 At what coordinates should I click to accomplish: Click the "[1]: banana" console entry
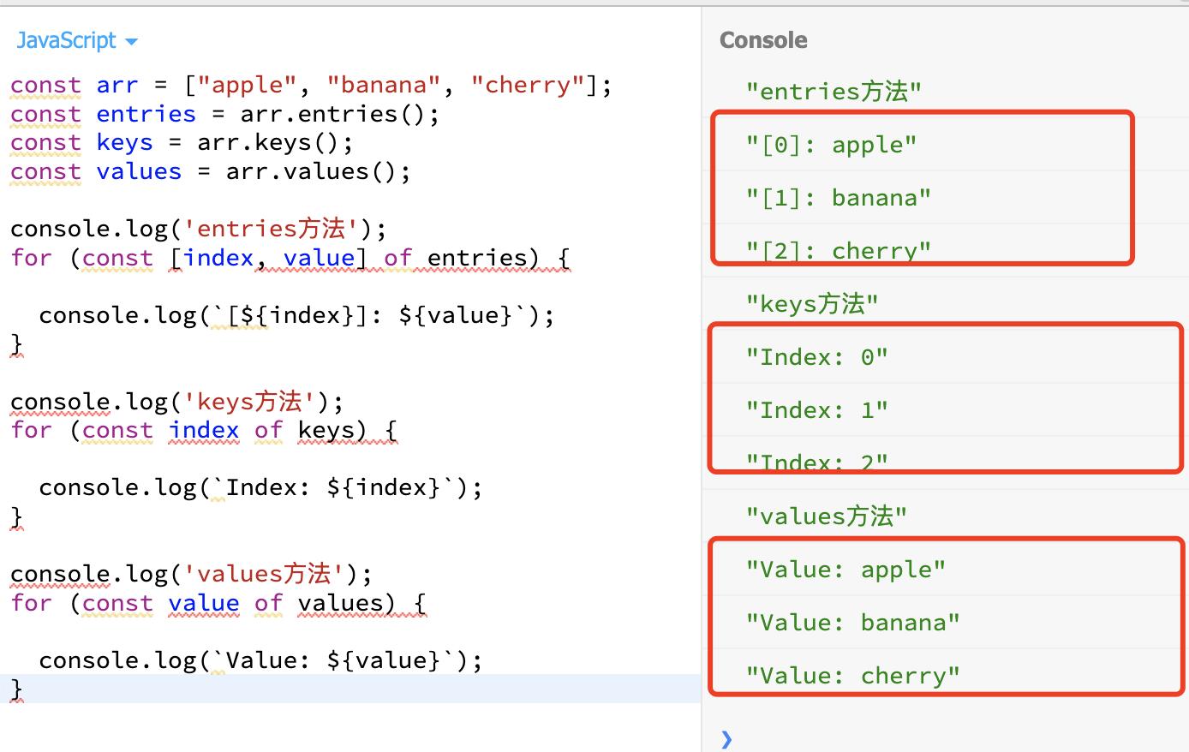pyautogui.click(x=838, y=197)
